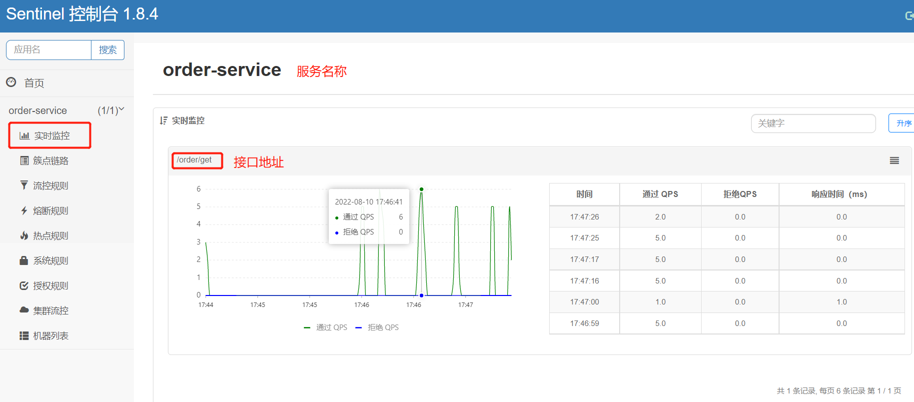
Task: Go to 首页 in the sidebar
Action: click(x=34, y=83)
